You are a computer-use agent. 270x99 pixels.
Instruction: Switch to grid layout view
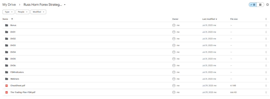[x=260, y=5]
